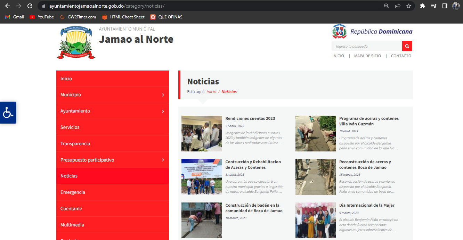Image resolution: width=463 pixels, height=240 pixels.
Task: Click the search input field
Action: (x=367, y=46)
